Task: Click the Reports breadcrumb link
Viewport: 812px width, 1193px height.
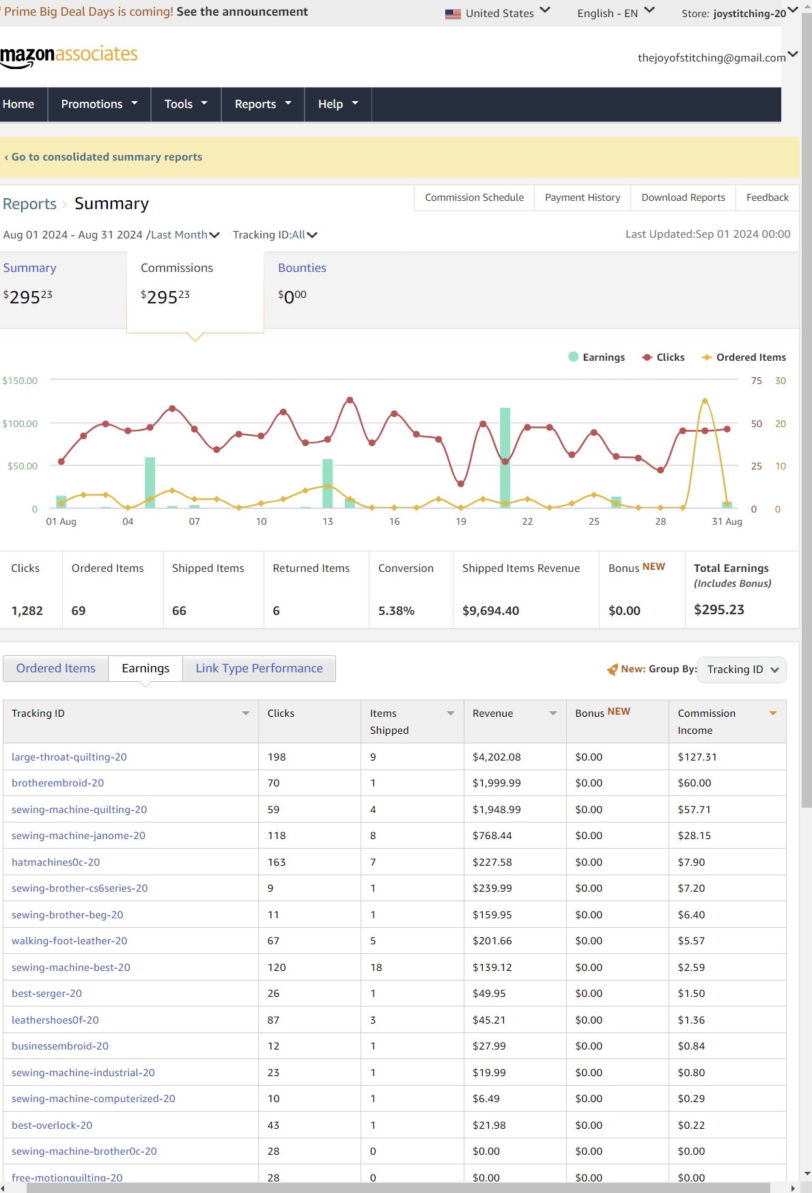Action: pos(29,204)
